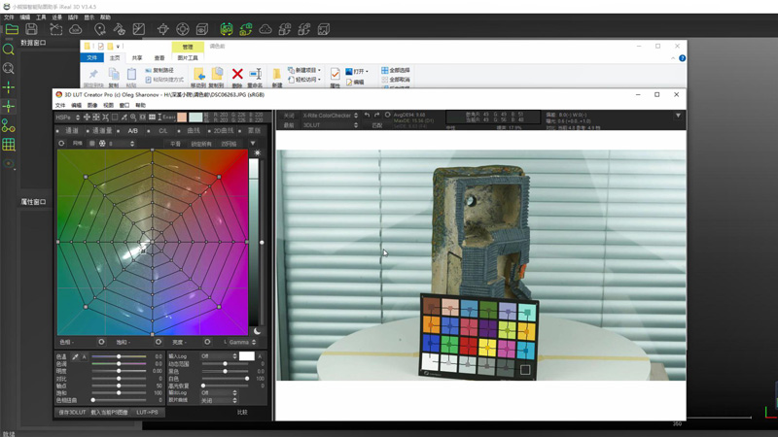
Task: Select the eyedropper tool in LUT Creator toolbar
Action: coord(124,118)
